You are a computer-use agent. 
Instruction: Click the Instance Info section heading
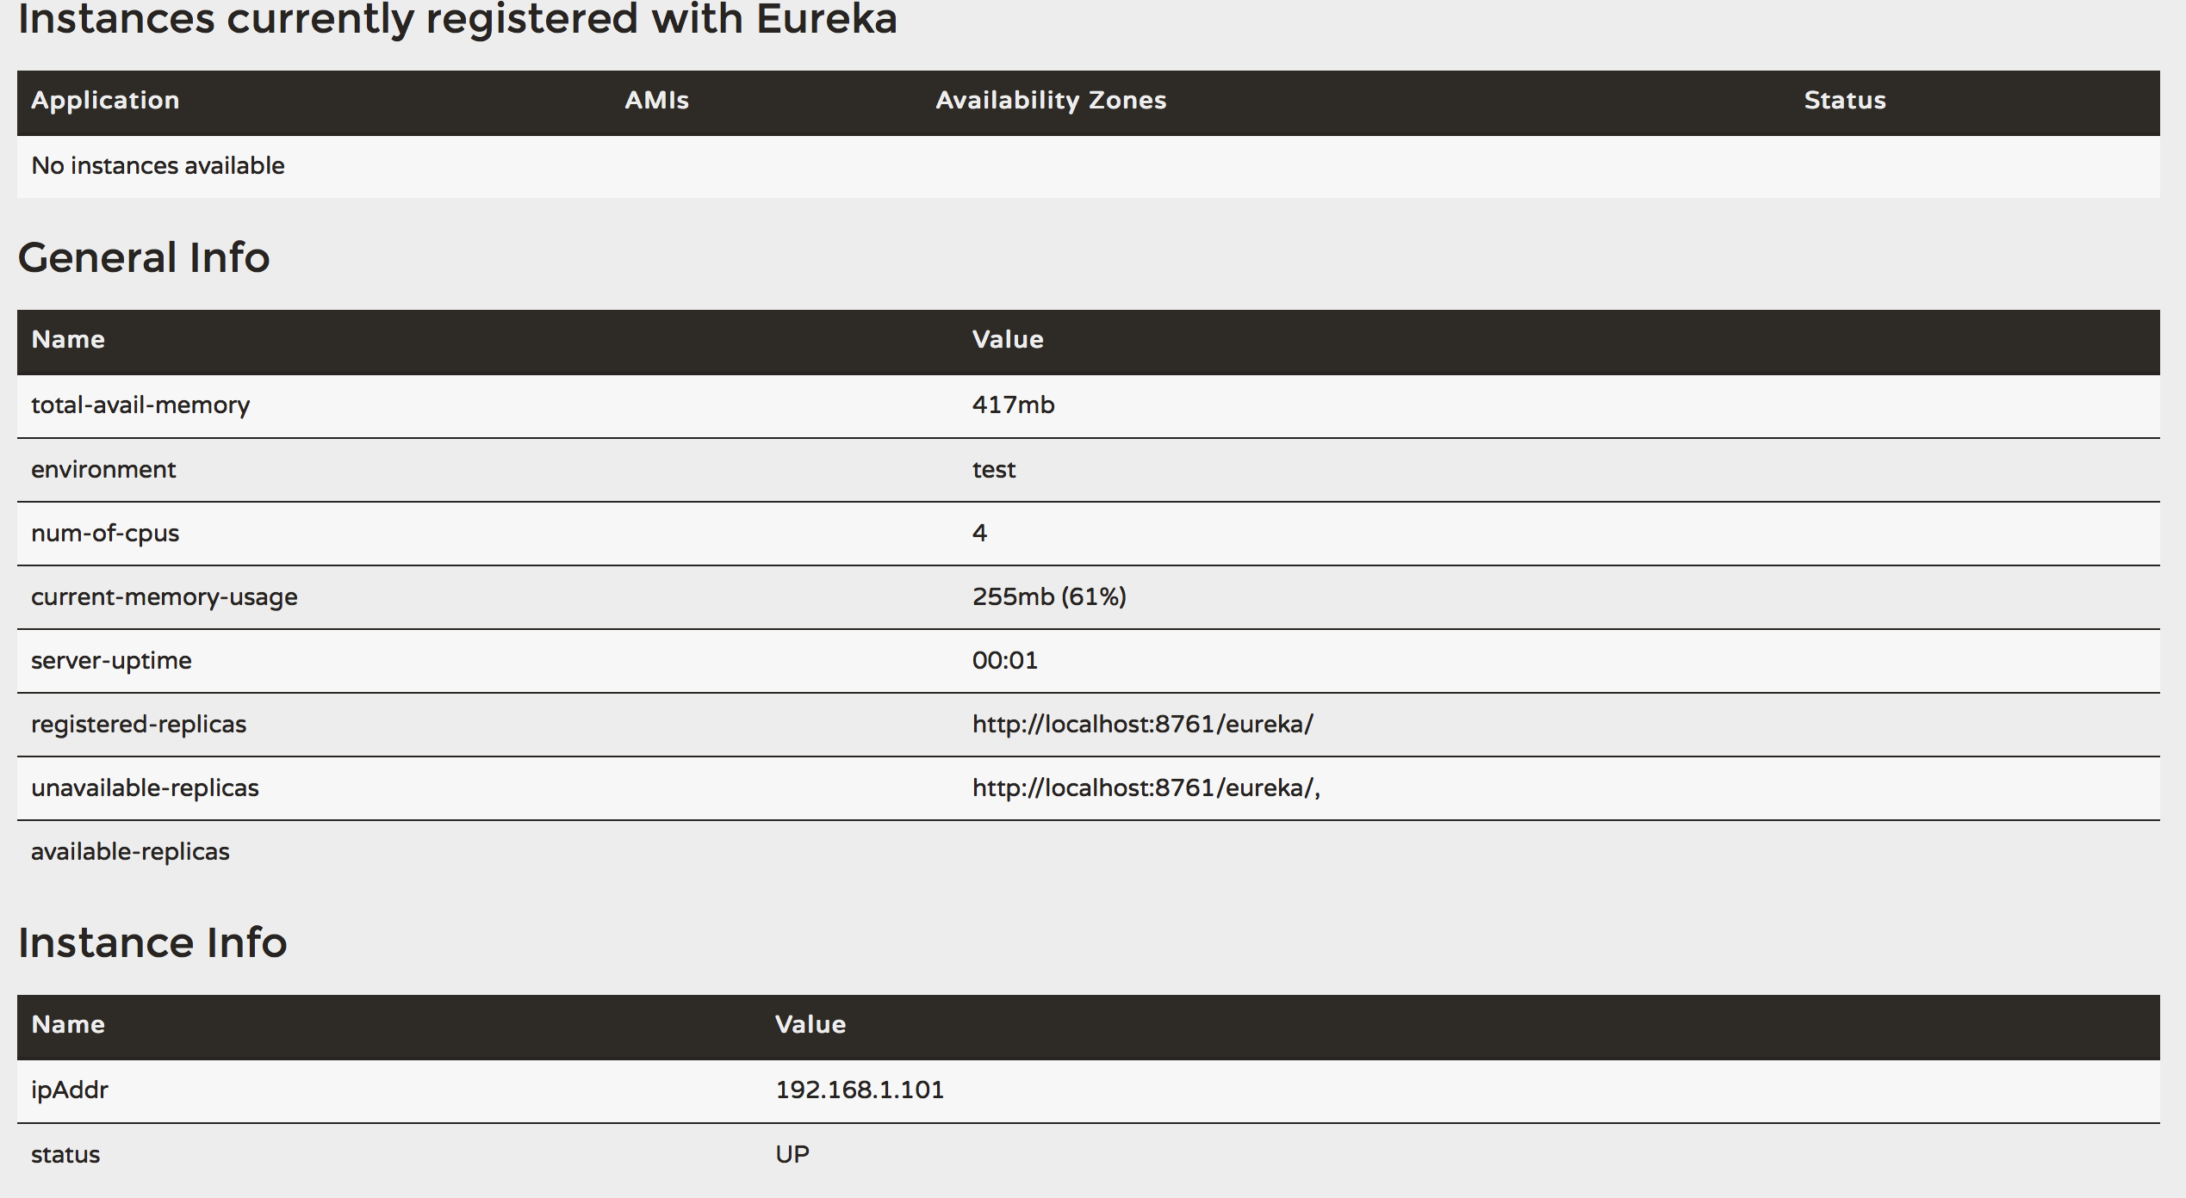(152, 942)
